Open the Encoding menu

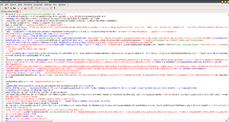(28, 5)
